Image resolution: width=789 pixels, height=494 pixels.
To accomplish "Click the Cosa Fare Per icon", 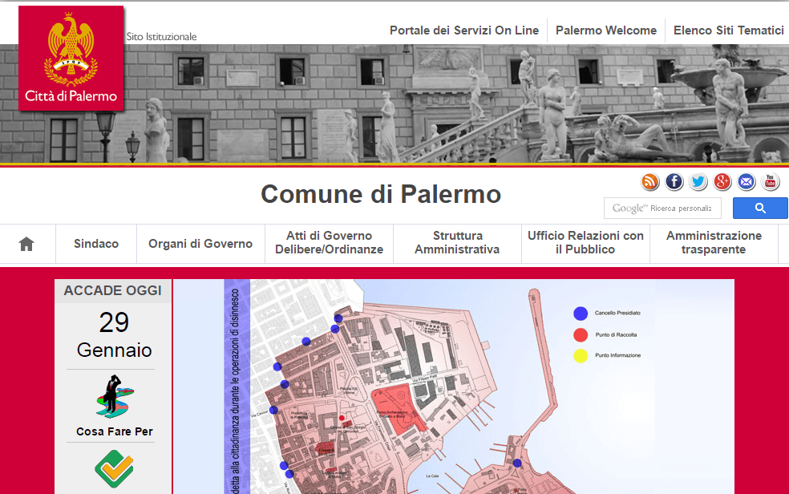I will (x=115, y=397).
